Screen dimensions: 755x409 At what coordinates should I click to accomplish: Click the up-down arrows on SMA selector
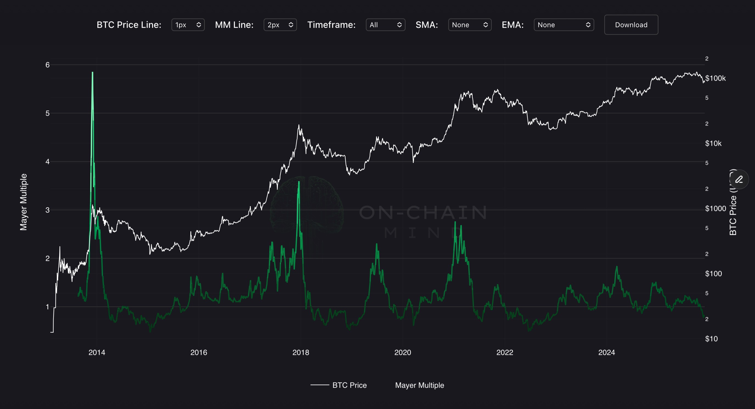click(485, 25)
